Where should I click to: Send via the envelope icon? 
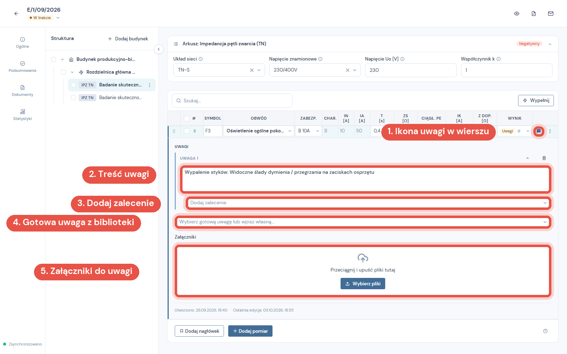(x=551, y=13)
